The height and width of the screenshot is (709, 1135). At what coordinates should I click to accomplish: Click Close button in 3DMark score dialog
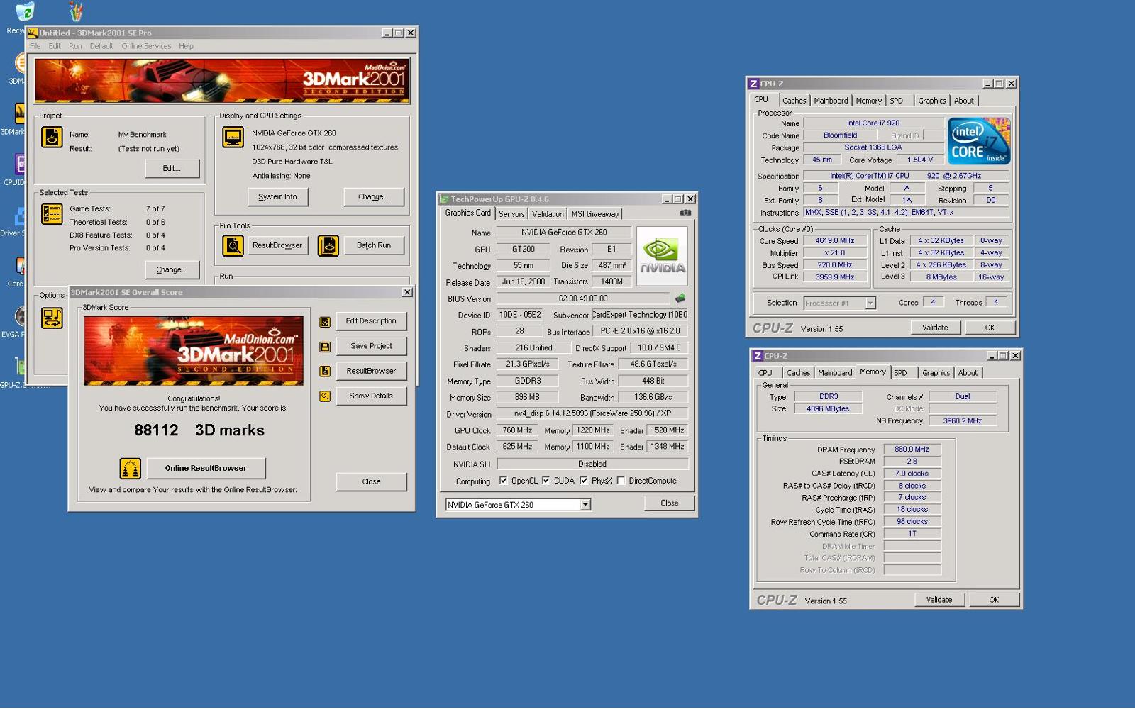pyautogui.click(x=371, y=482)
